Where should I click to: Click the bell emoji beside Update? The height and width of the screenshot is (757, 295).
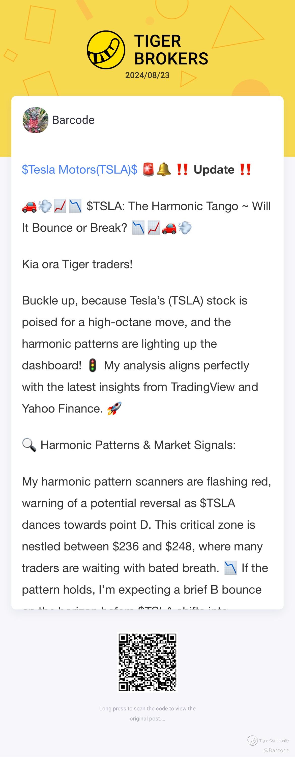(x=163, y=169)
